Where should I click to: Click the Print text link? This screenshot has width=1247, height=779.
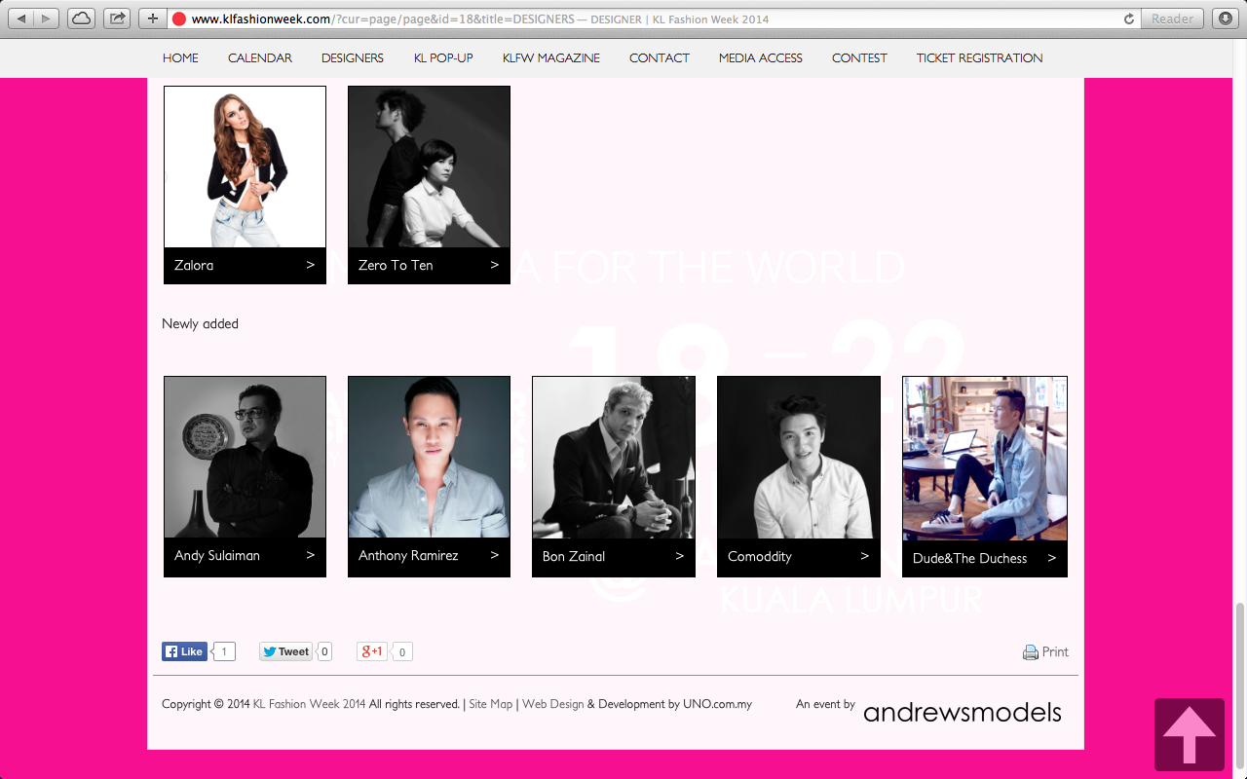[x=1055, y=652]
